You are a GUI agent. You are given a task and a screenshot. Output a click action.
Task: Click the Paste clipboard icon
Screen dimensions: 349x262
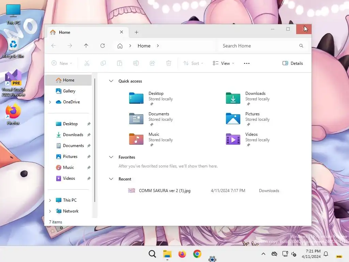(120, 63)
